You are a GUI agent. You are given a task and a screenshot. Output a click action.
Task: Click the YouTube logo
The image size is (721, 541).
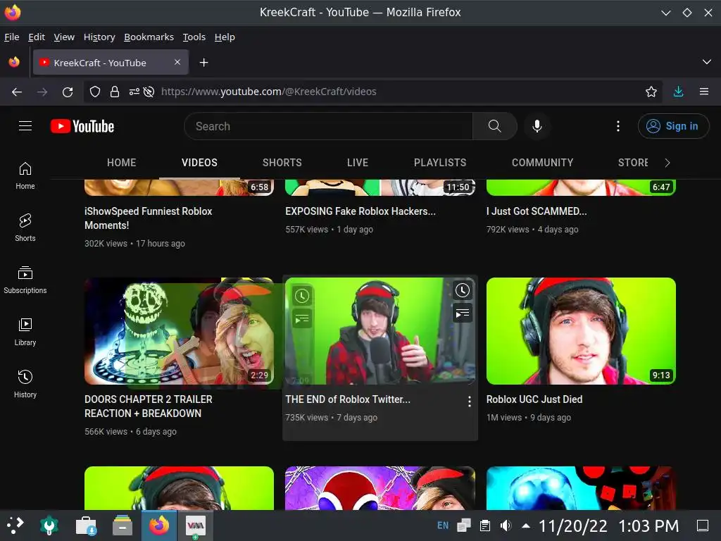pos(82,126)
